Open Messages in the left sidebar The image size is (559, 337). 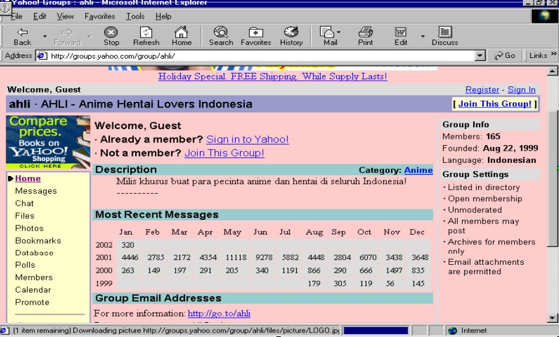tap(36, 191)
